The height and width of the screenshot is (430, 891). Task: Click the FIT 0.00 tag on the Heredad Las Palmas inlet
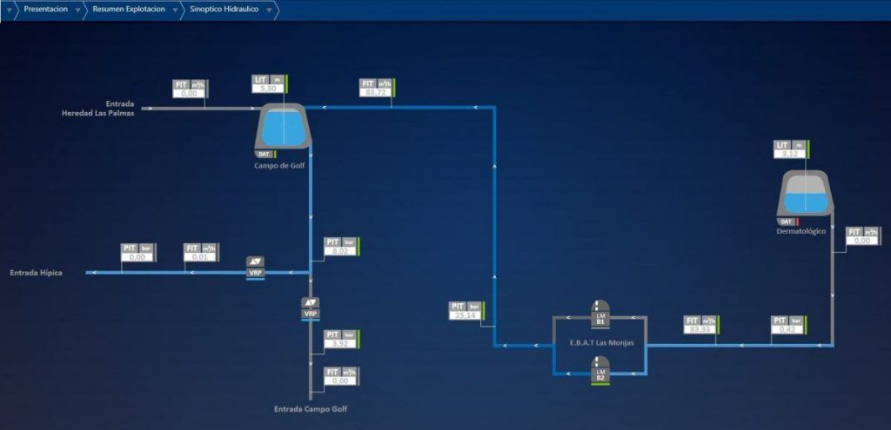click(191, 89)
